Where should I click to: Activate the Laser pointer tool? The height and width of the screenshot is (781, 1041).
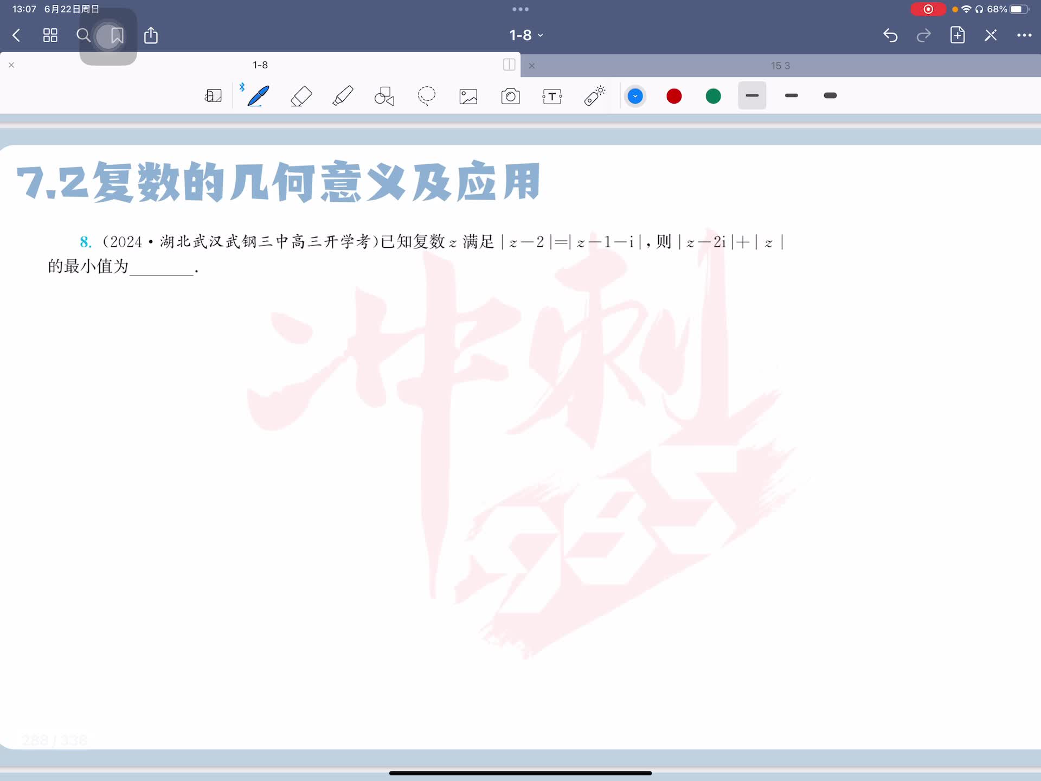click(594, 96)
